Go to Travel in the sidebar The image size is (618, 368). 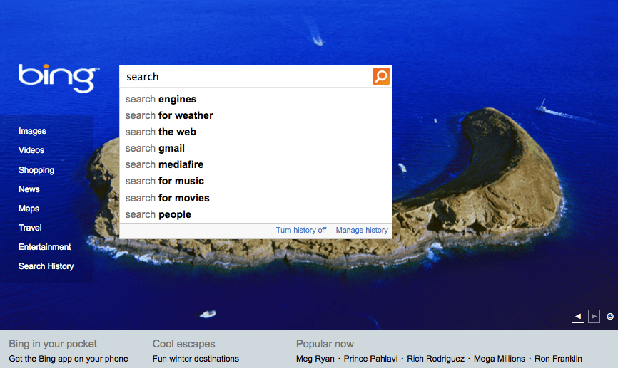pos(30,228)
